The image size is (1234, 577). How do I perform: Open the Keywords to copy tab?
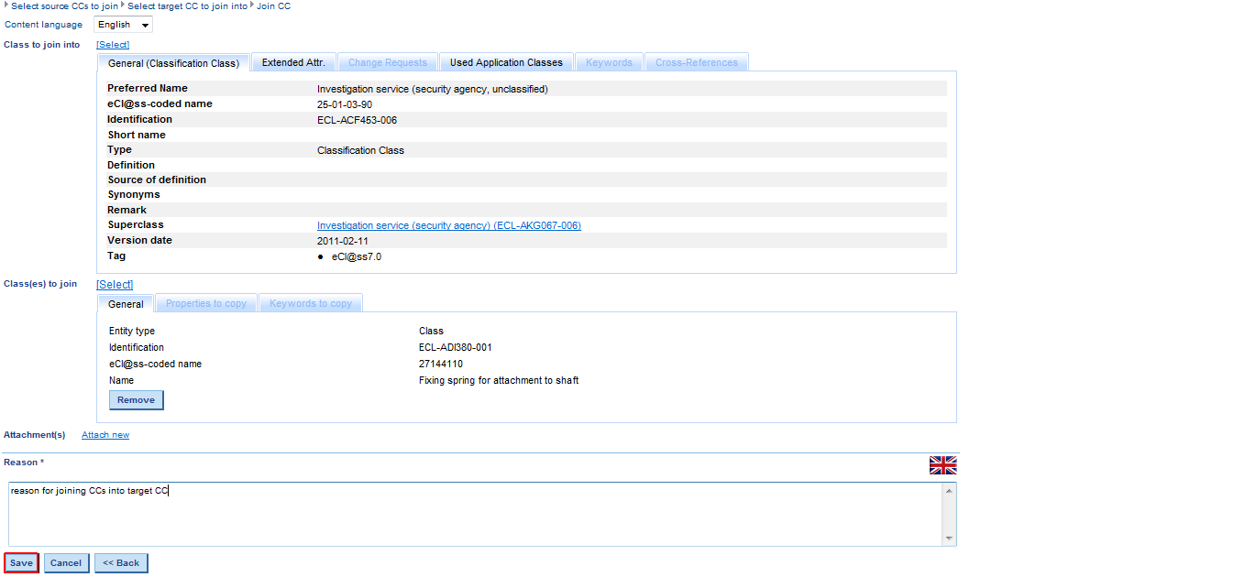[310, 304]
